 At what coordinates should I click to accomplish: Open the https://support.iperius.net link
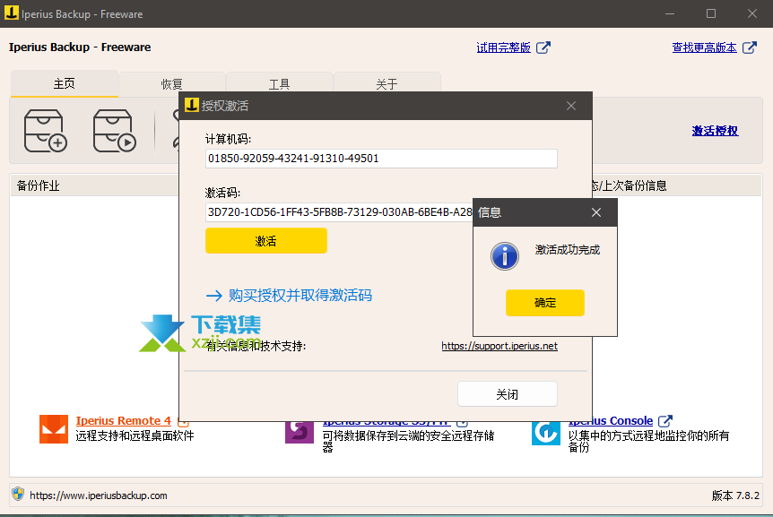(499, 346)
